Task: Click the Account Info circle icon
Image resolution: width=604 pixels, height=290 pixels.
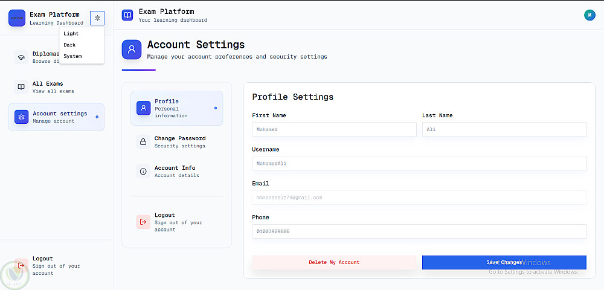Action: 143,172
